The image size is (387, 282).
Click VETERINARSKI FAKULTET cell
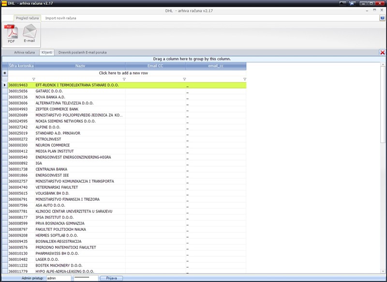(x=80, y=187)
